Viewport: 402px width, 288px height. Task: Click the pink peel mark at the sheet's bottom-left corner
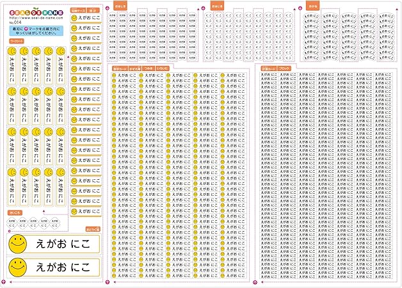[x=4, y=282]
